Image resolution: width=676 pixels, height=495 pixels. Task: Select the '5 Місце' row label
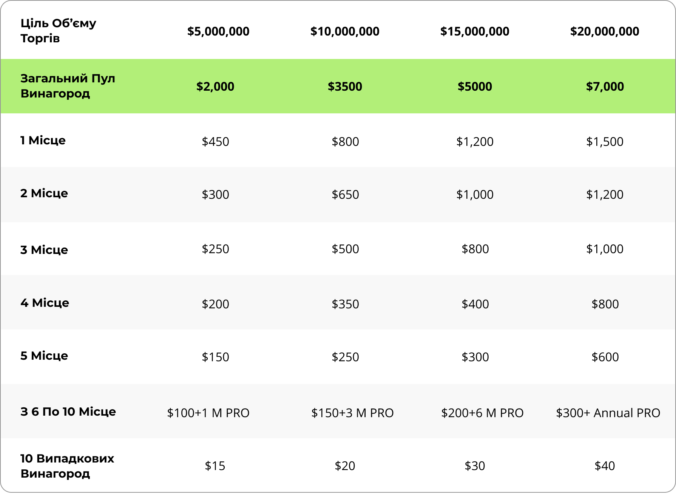(x=44, y=356)
